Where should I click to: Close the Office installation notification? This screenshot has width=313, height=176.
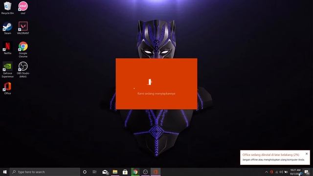click(307, 154)
